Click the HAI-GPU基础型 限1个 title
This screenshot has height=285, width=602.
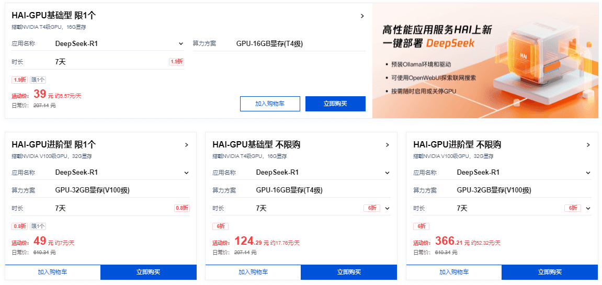(x=54, y=16)
